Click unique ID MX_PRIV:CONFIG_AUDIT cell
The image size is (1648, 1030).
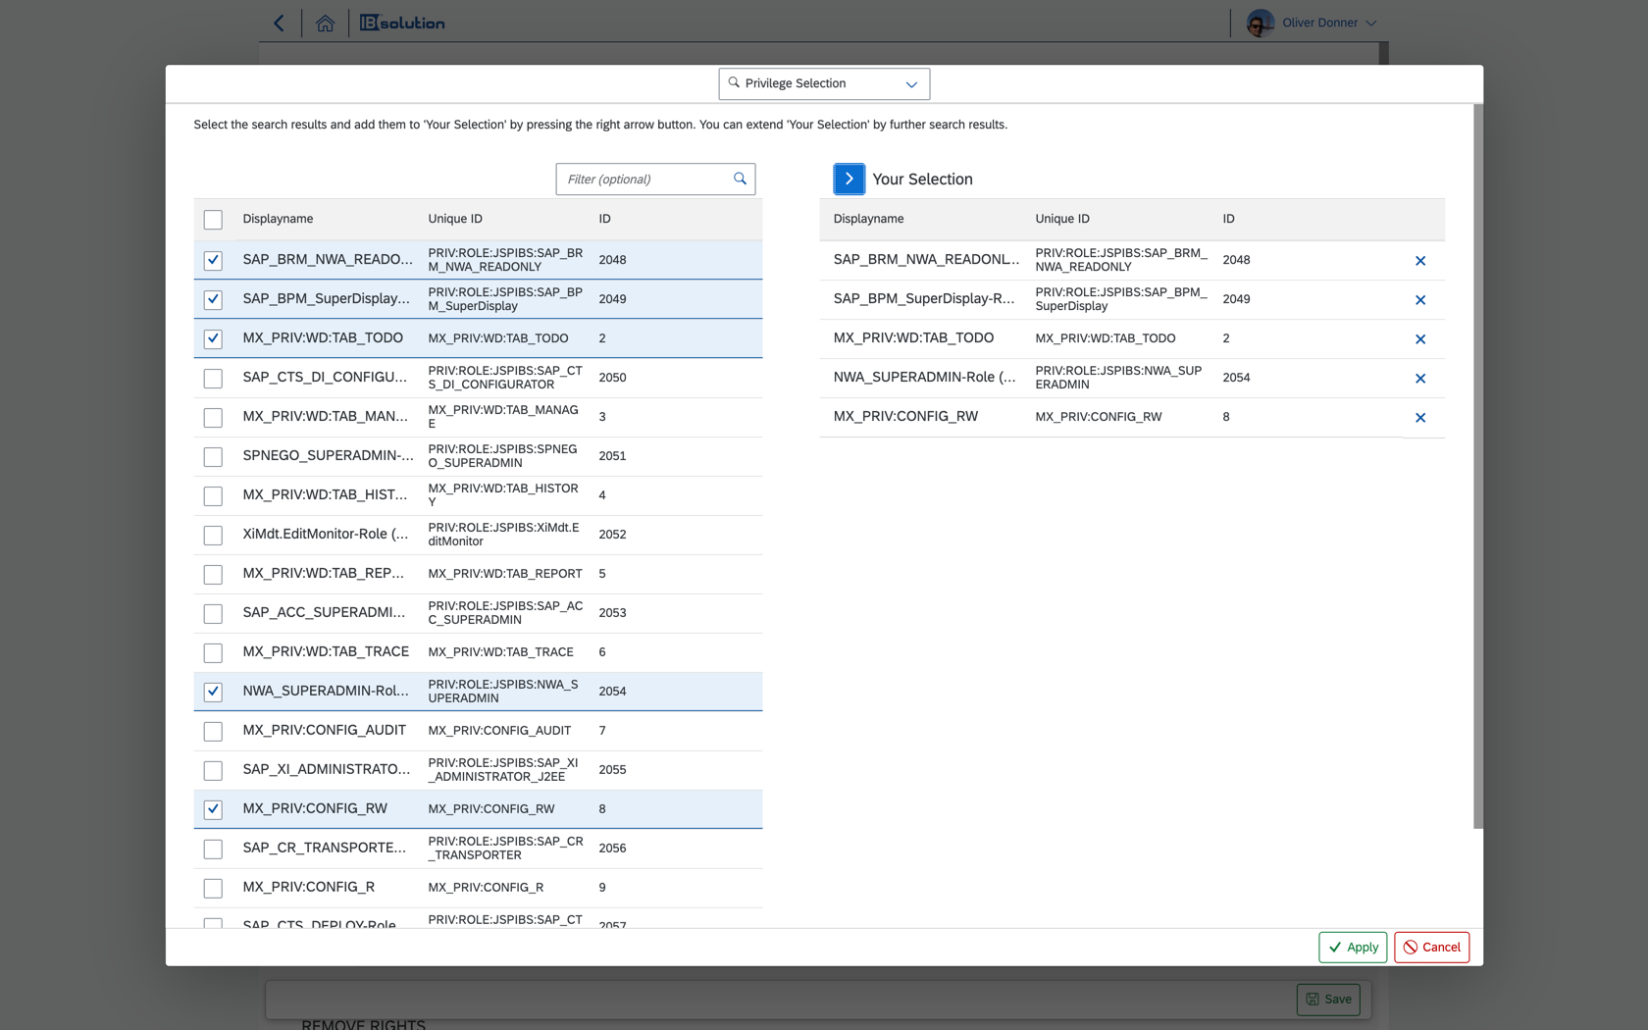pyautogui.click(x=499, y=731)
